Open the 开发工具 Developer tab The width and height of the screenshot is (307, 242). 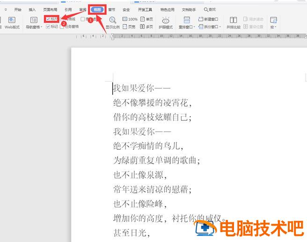[145, 9]
